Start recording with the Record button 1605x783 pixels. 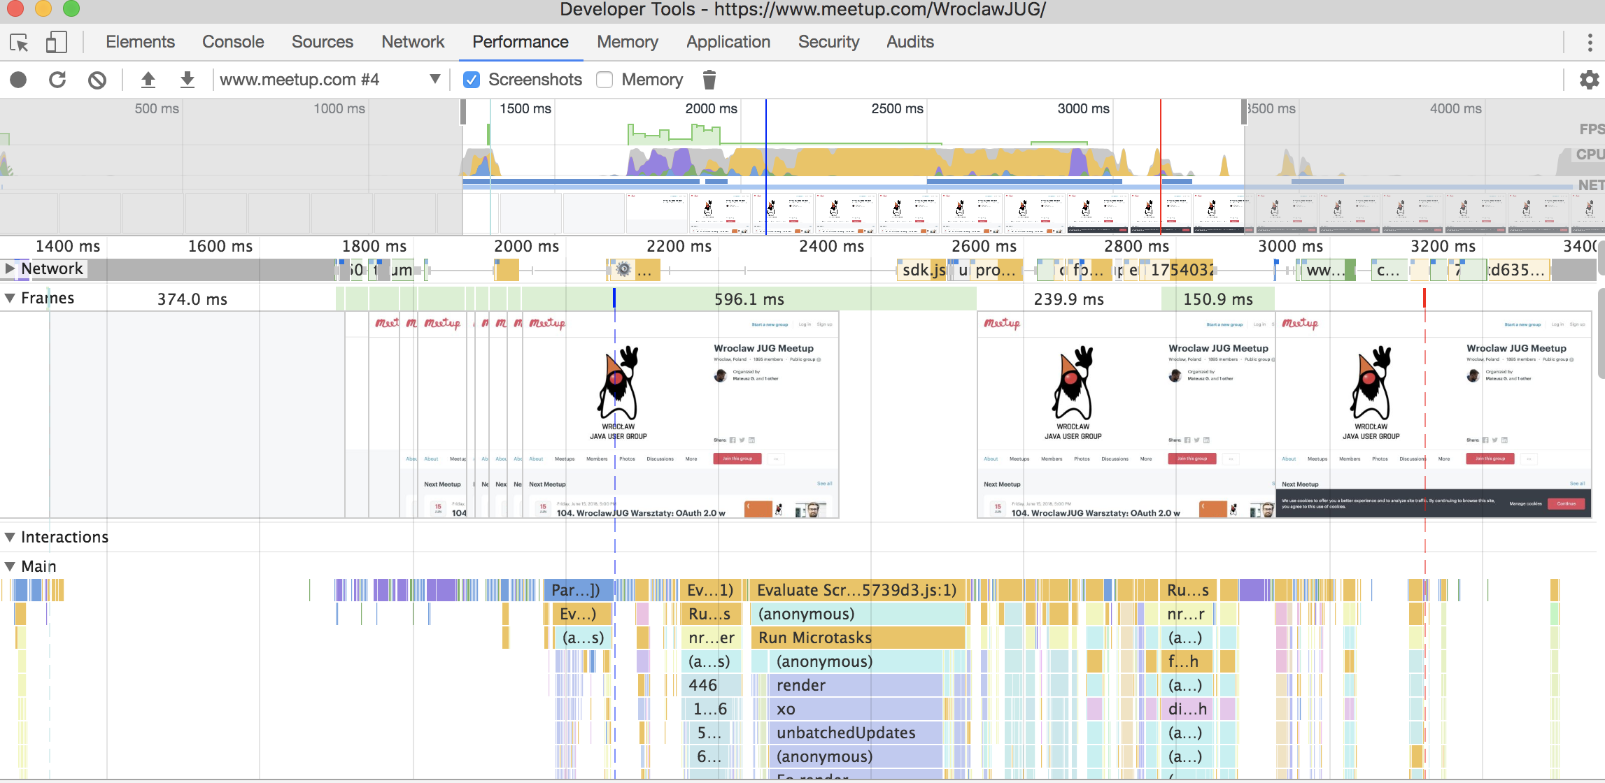tap(19, 80)
